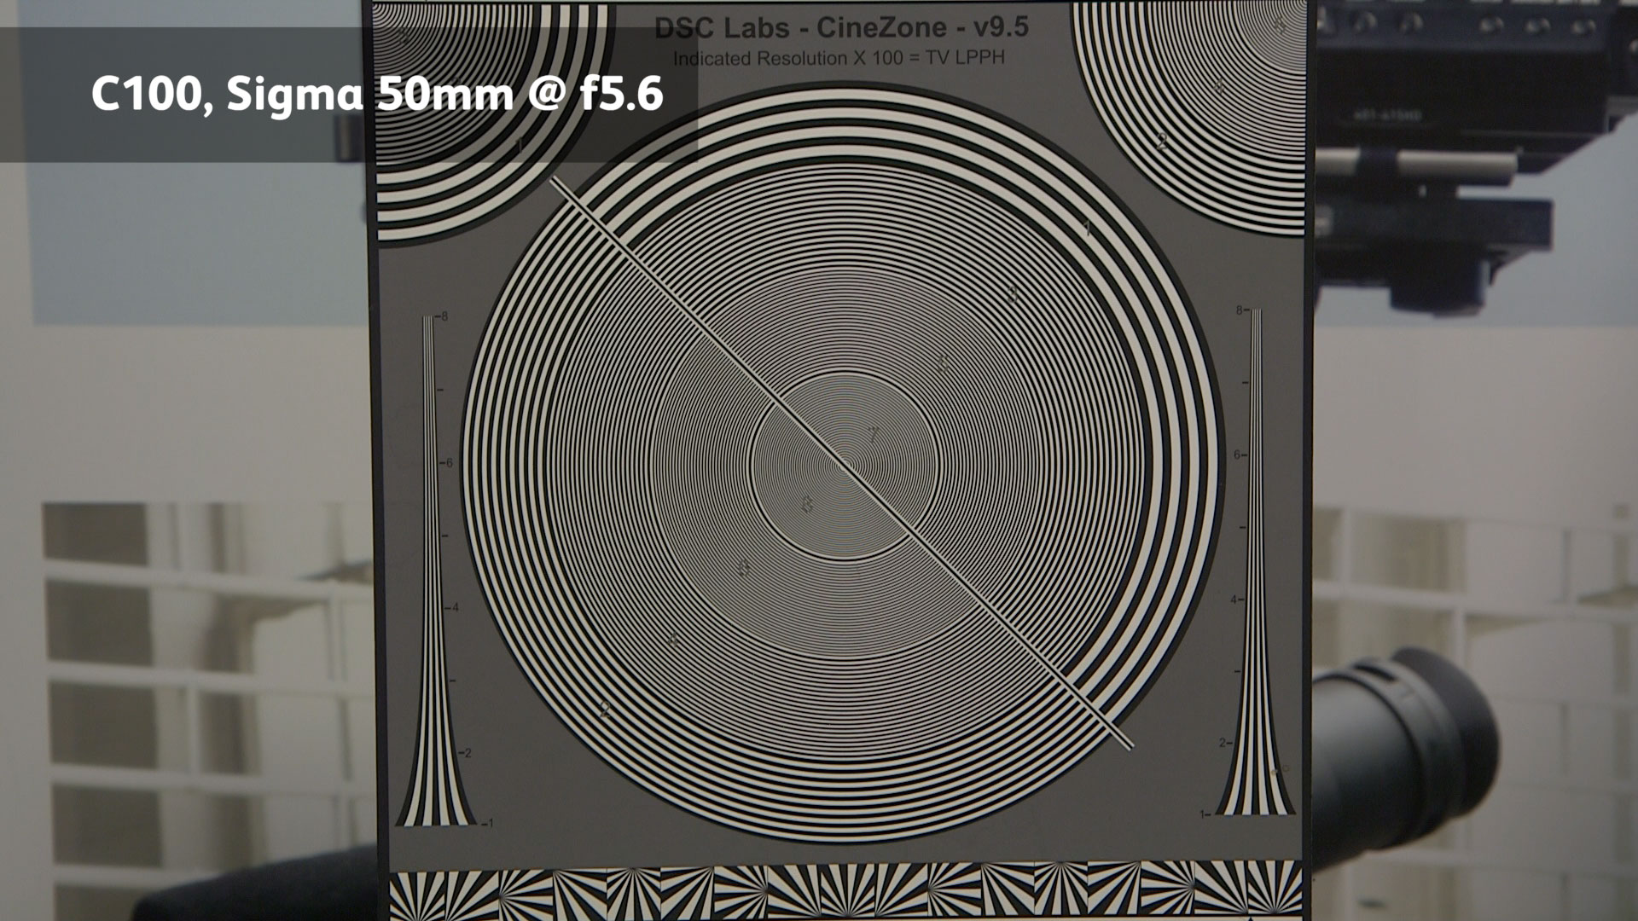Click the "DSC Labs - CineZone - v9.5" title
This screenshot has height=921, width=1638.
point(841,27)
